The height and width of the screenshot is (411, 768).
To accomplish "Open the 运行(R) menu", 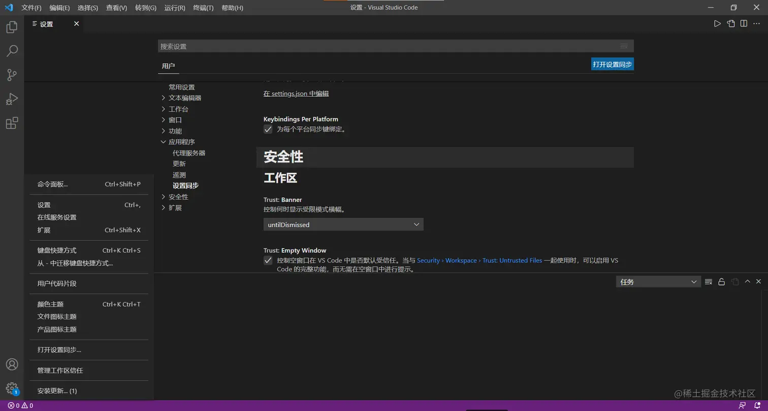I will click(175, 8).
